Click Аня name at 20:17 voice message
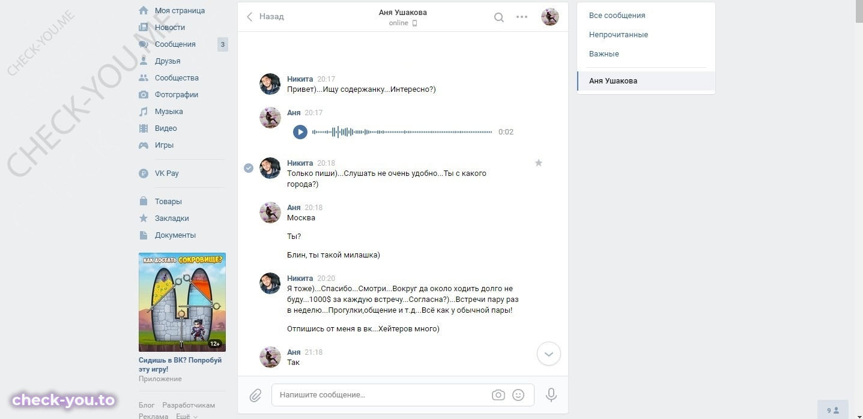The width and height of the screenshot is (863, 419). pyautogui.click(x=294, y=112)
